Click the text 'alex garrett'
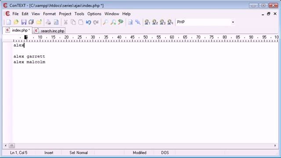This screenshot has height=158, width=281. click(x=29, y=57)
